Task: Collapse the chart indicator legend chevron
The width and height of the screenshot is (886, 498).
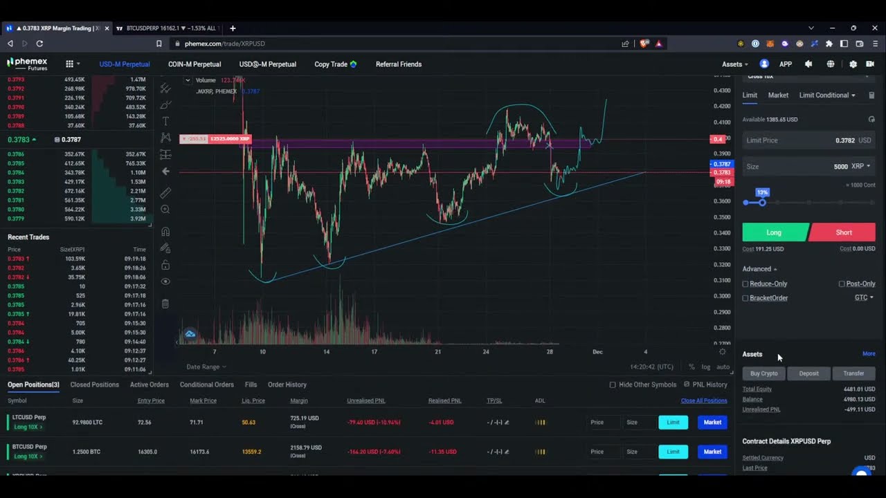Action: coord(187,80)
